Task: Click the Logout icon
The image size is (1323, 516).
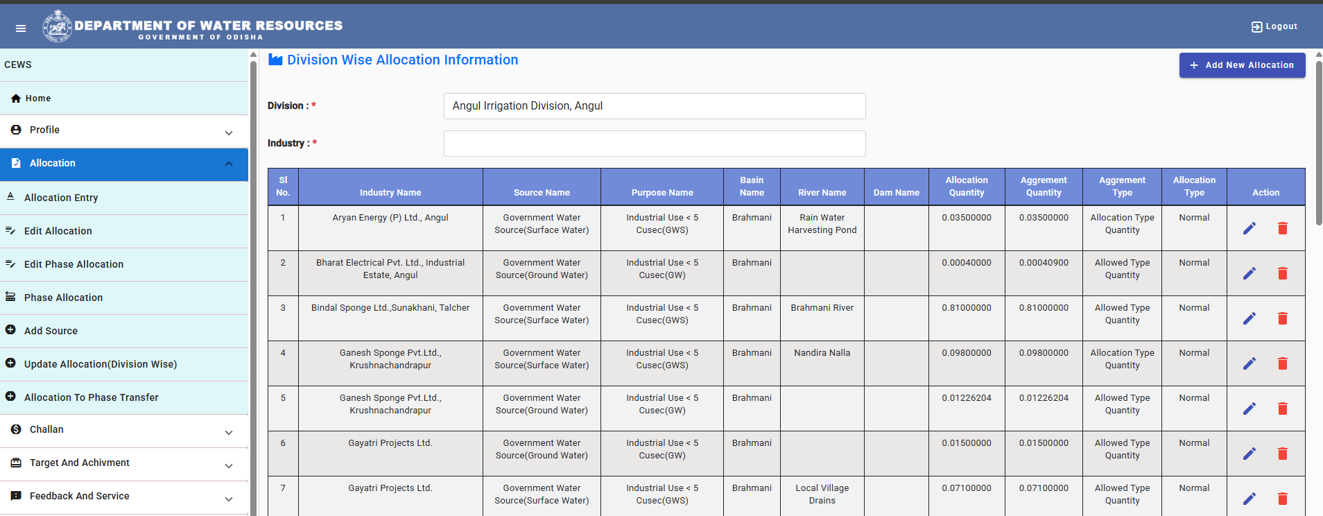Action: [1256, 27]
